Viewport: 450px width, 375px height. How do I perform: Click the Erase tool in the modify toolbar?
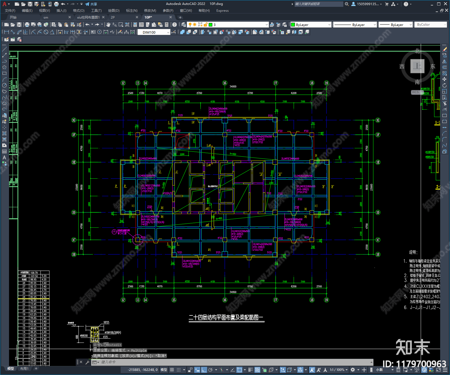pyautogui.click(x=444, y=49)
